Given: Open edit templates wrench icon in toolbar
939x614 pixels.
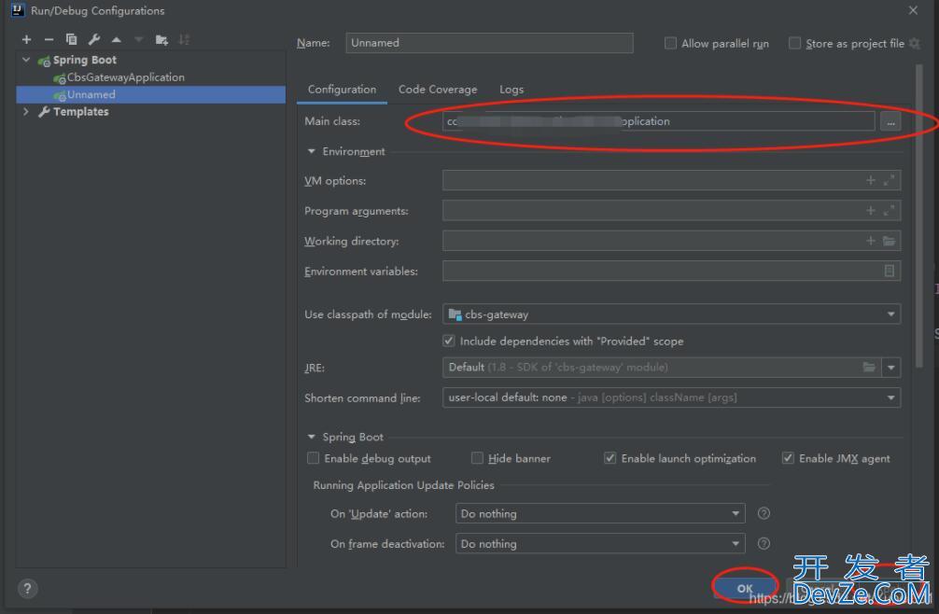Looking at the screenshot, I should pyautogui.click(x=94, y=39).
